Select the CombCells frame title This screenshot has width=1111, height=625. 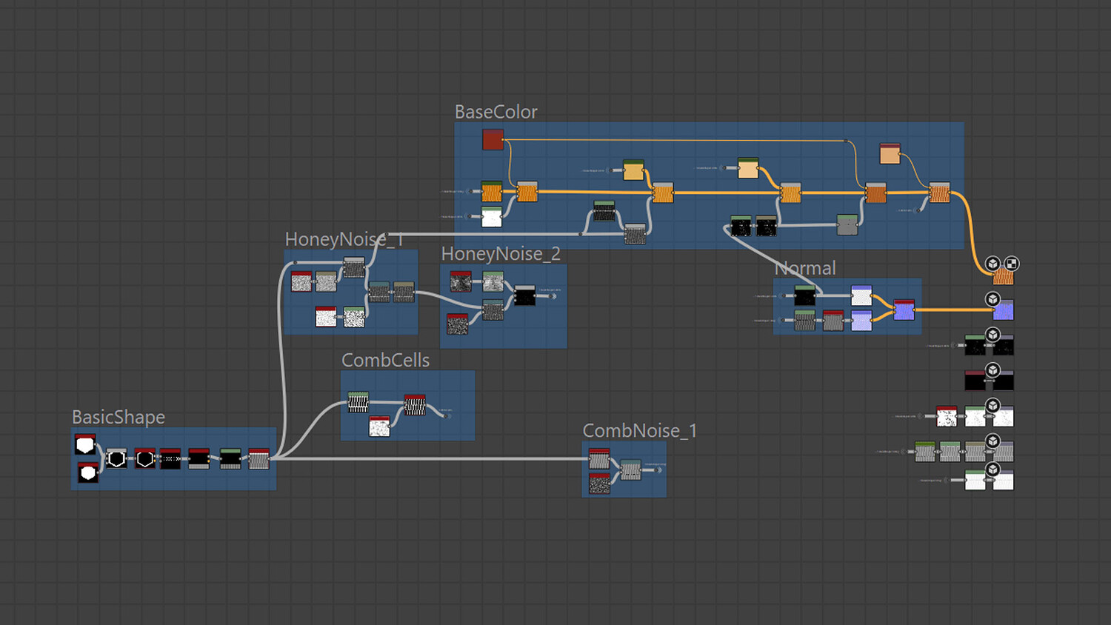(386, 360)
